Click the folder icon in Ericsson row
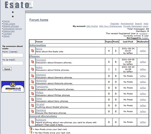 click(32, 62)
